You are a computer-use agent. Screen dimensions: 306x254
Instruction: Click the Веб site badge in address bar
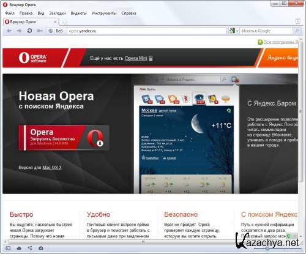point(56,31)
